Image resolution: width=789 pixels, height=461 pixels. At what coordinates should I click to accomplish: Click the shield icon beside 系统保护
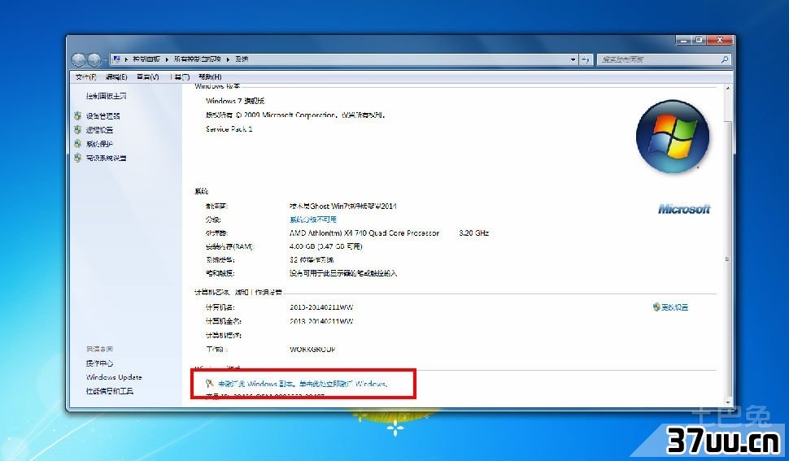point(77,144)
